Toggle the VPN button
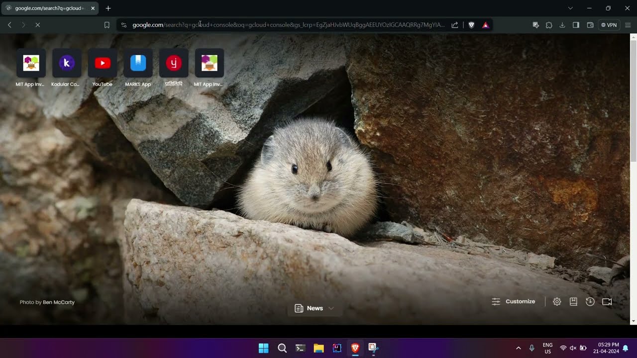The height and width of the screenshot is (358, 637). point(609,25)
